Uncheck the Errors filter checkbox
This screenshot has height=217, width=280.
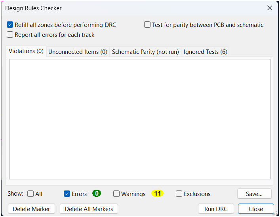[67, 194]
